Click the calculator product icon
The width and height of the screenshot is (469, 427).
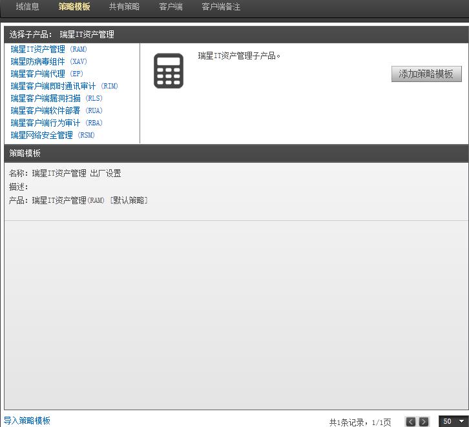[169, 71]
